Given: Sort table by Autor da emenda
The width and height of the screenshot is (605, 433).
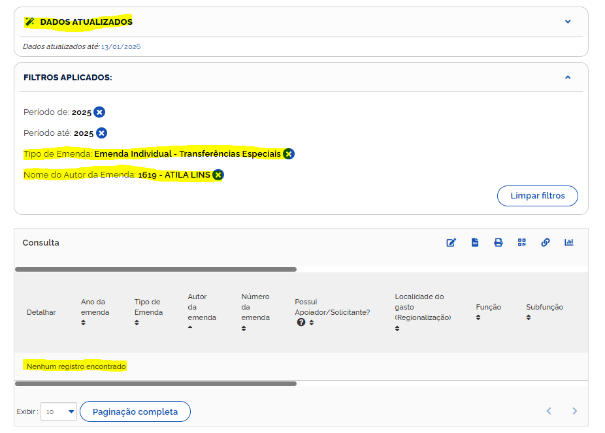Looking at the screenshot, I should tap(190, 327).
